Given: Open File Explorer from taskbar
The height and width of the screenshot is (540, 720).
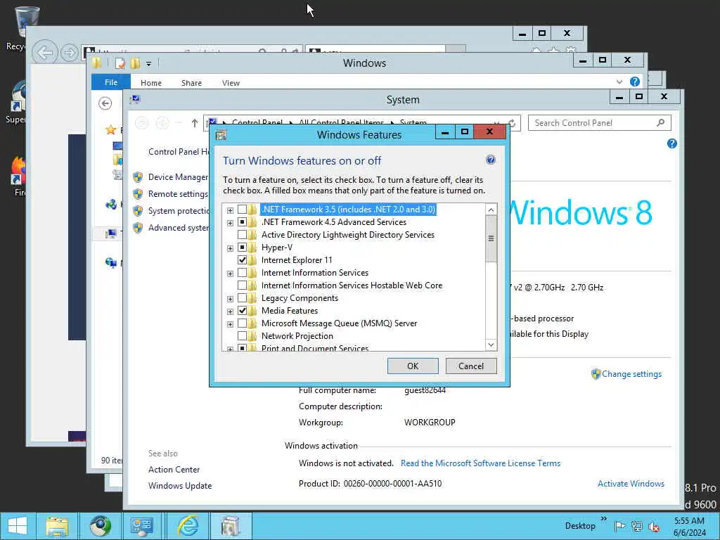Looking at the screenshot, I should point(56,526).
